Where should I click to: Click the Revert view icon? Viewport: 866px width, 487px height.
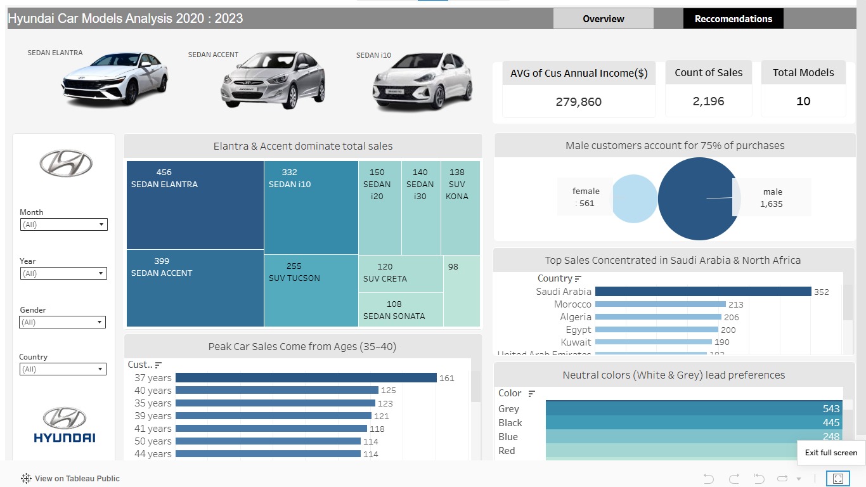[x=758, y=479]
